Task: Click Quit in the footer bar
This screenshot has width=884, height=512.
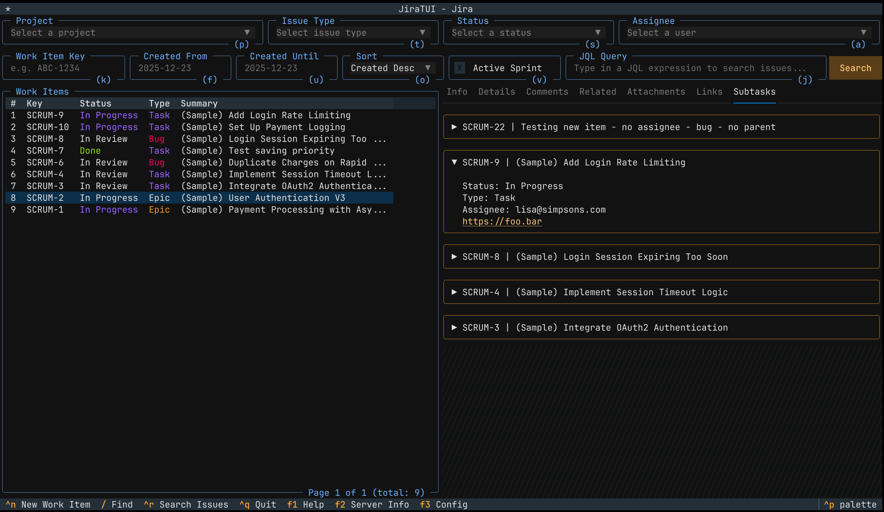Action: click(258, 505)
